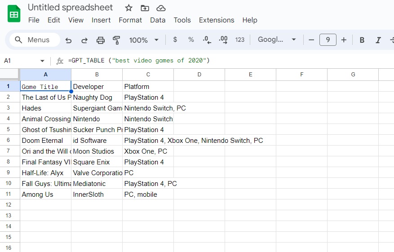394x252 pixels.
Task: Open the font family dropdown
Action: (x=277, y=40)
